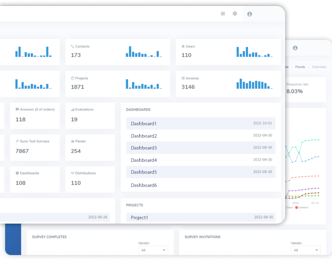Open Dashboard1 from the list

pos(201,124)
